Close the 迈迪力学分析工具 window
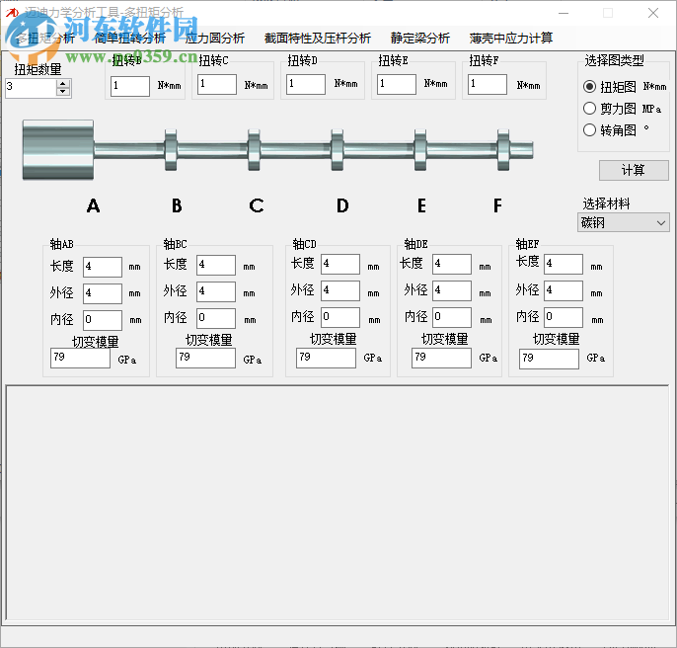Screen dimensions: 677x648 point(653,13)
